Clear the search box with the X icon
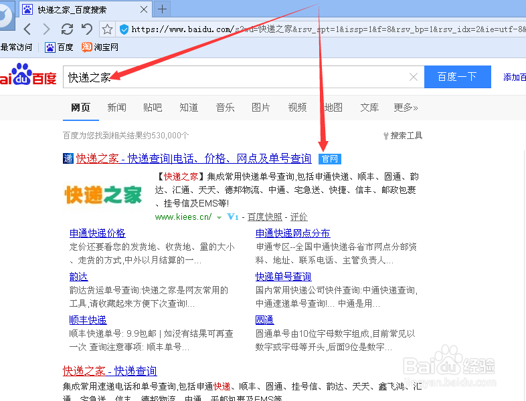This screenshot has height=401, width=526. (x=414, y=77)
